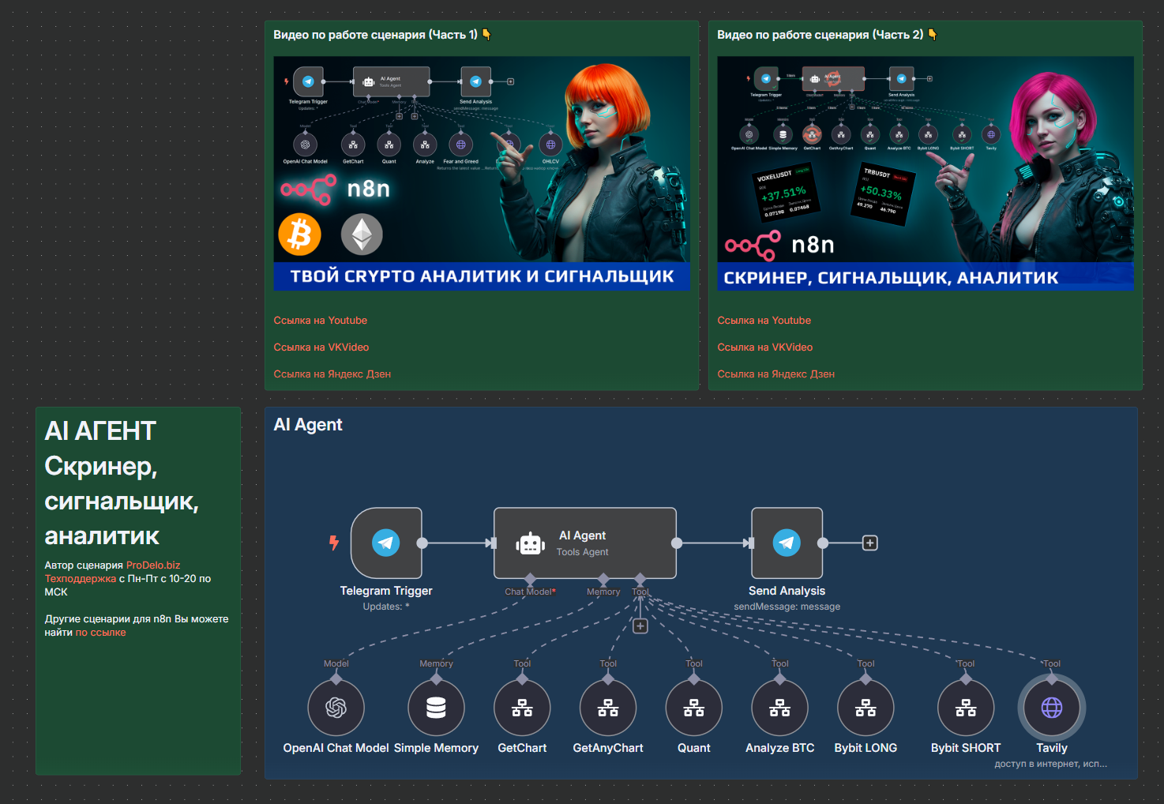Open Part 2 video thumbnail image
The image size is (1164, 804).
(926, 173)
